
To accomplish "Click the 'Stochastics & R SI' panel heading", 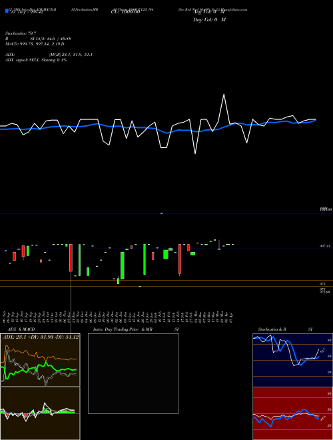I will coord(285,329).
